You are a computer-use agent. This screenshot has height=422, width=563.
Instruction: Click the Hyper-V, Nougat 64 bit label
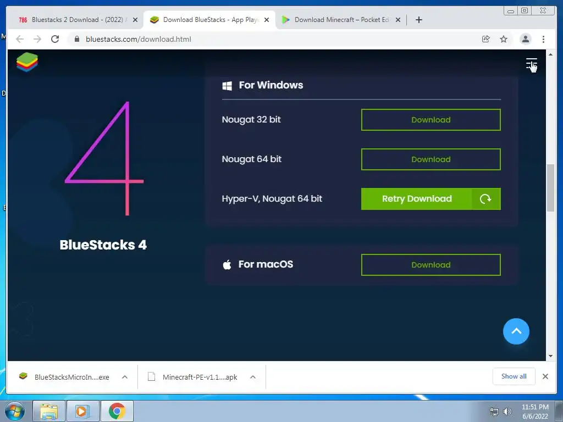tap(272, 198)
